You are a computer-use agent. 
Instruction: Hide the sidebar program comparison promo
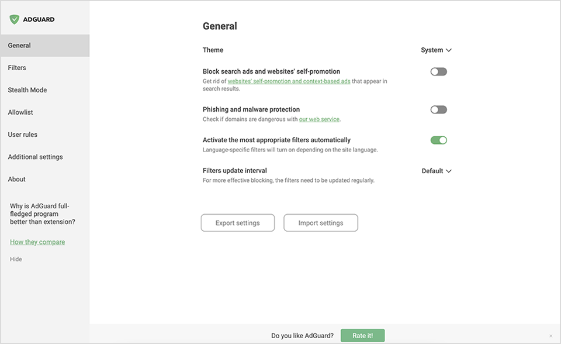coord(16,259)
